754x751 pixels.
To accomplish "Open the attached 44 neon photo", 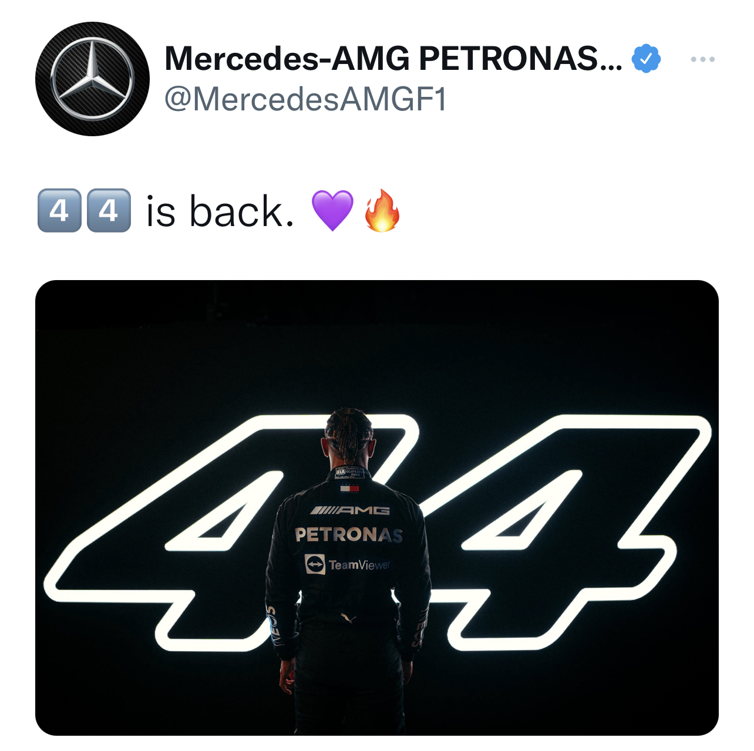I will pyautogui.click(x=377, y=508).
